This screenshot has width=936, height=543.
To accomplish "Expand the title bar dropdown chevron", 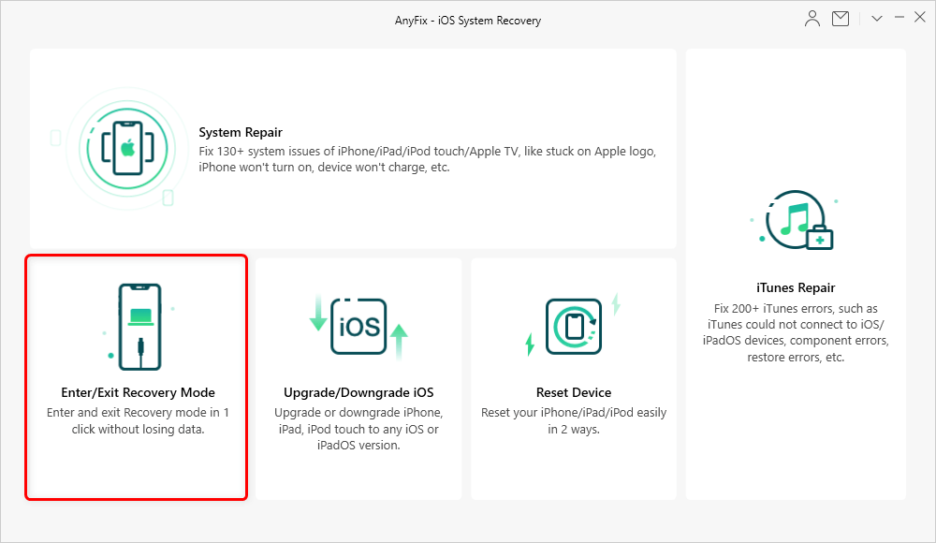I will [877, 19].
